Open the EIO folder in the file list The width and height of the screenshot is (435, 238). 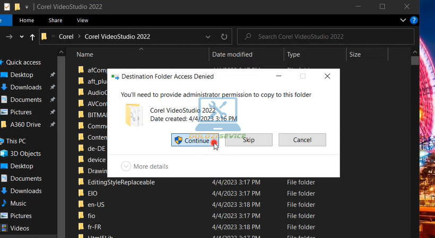tap(92, 194)
